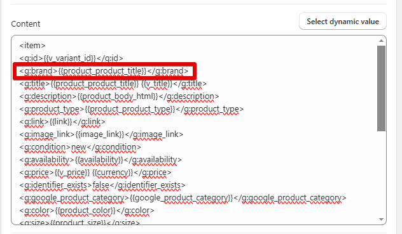402x234 pixels.
Task: Click the g:price currency line
Action: tap(95, 172)
